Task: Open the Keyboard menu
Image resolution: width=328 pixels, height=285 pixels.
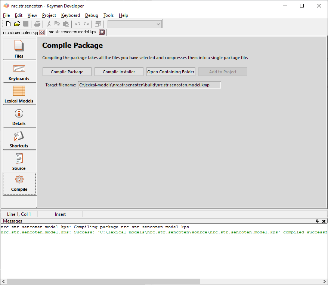Action: pos(71,15)
